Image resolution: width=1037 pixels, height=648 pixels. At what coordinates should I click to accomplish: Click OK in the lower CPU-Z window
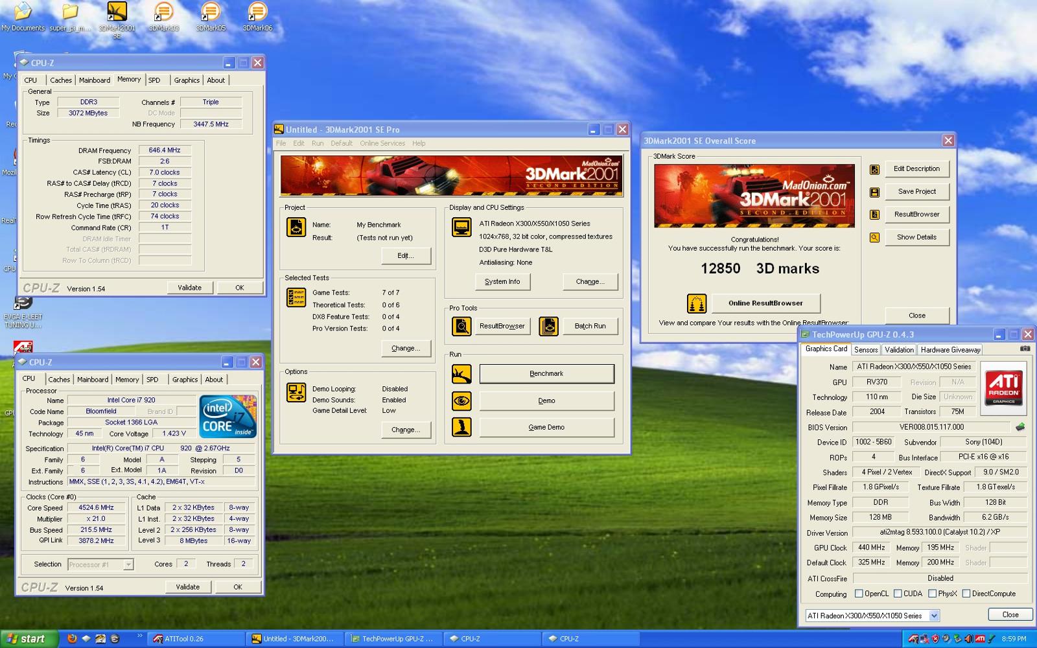tap(238, 587)
